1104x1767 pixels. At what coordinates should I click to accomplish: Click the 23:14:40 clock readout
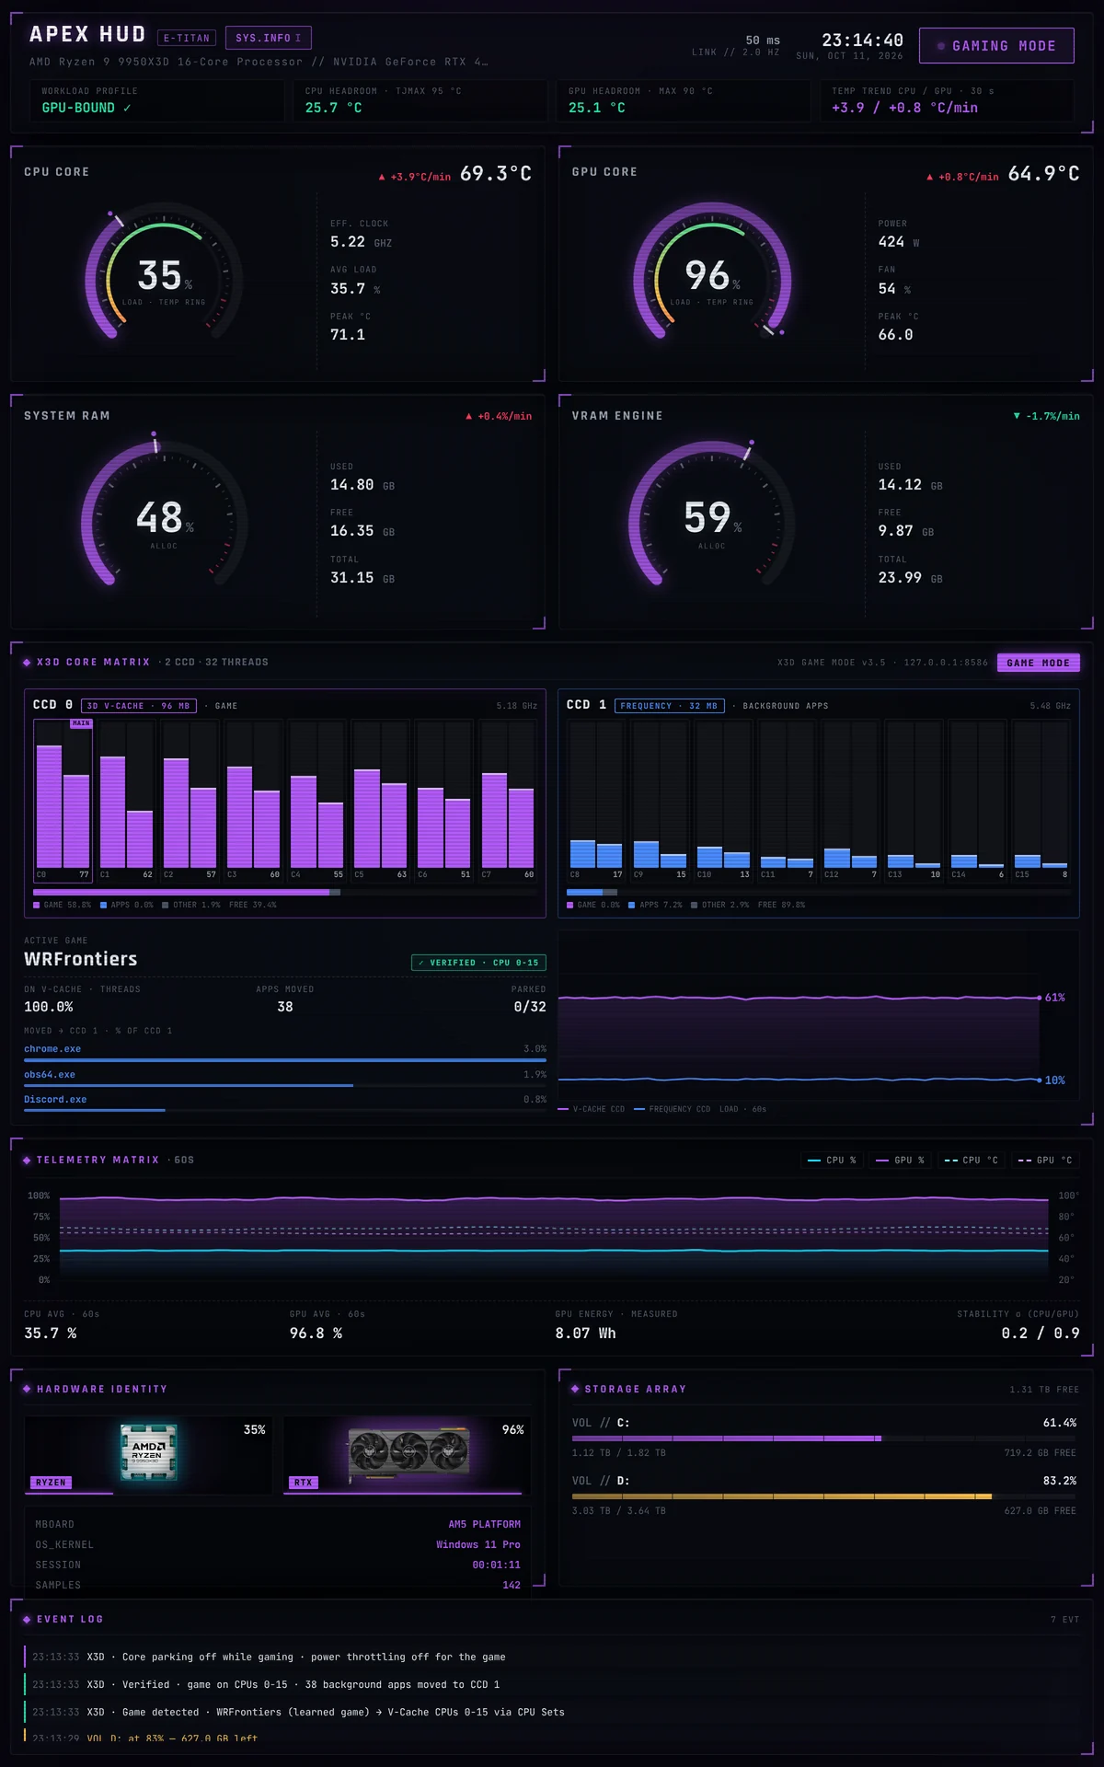[x=862, y=40]
